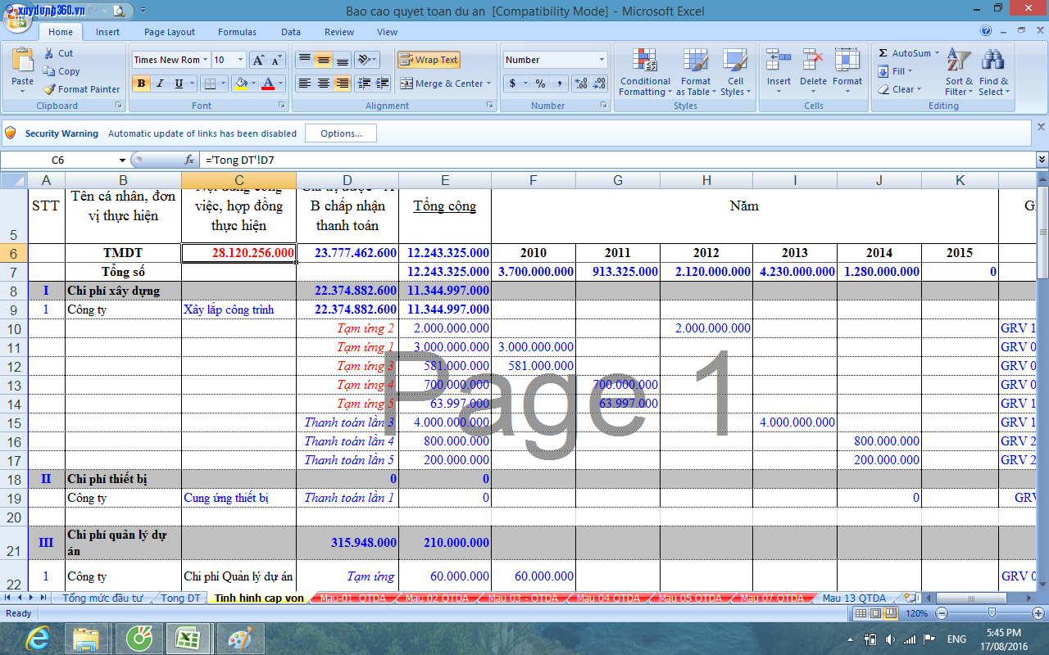Toggle Center horizontal alignment
The image size is (1049, 655).
click(324, 84)
